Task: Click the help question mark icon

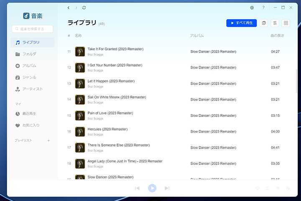Action: tap(263, 8)
